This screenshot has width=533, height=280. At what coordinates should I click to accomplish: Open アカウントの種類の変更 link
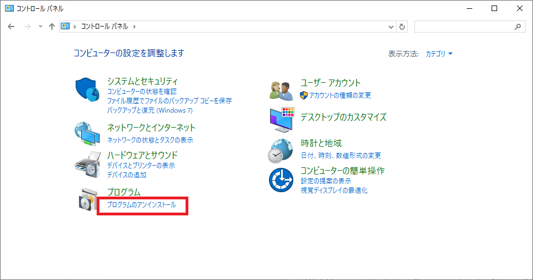coord(340,95)
